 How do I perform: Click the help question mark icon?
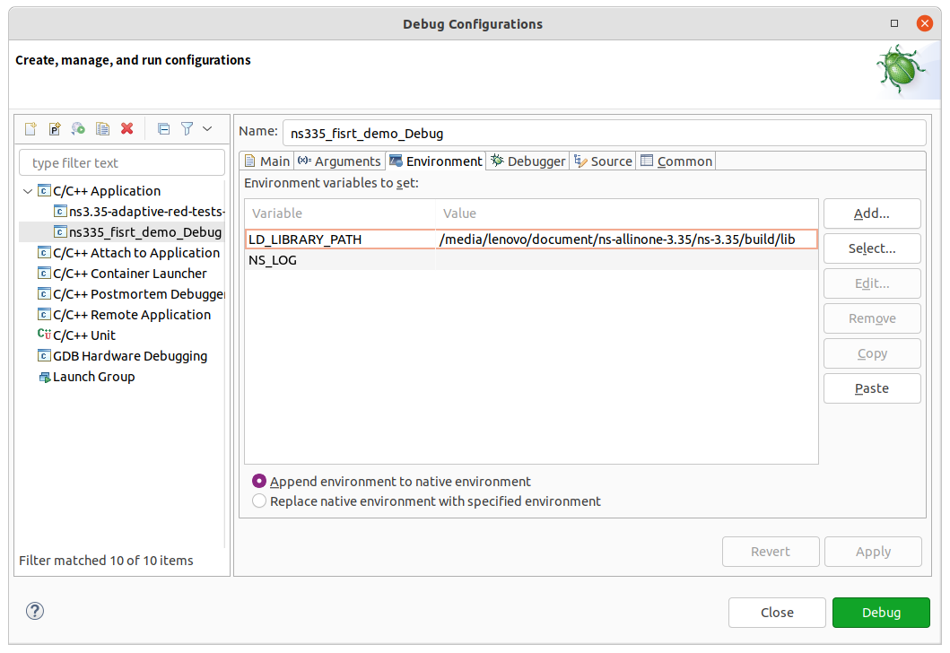tap(34, 611)
